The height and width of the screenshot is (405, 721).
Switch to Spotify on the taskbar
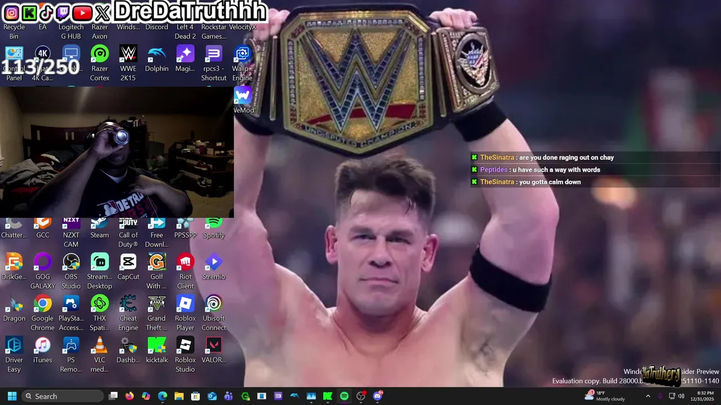pos(344,396)
